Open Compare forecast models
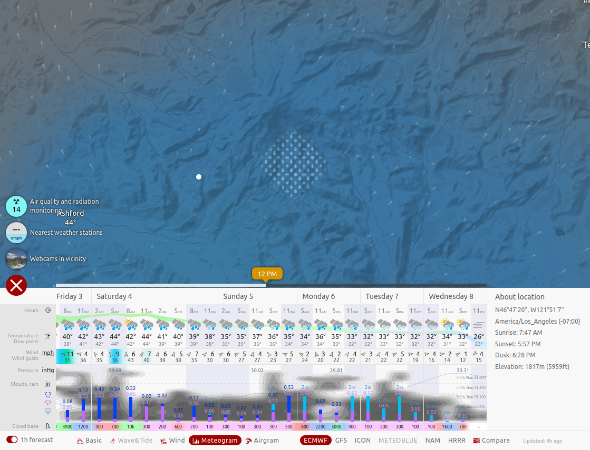Viewport: 590px width, 450px height. click(x=491, y=441)
